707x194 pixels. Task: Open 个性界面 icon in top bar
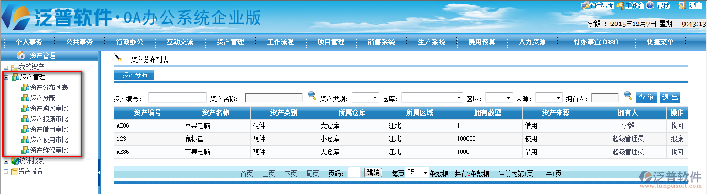(x=584, y=5)
